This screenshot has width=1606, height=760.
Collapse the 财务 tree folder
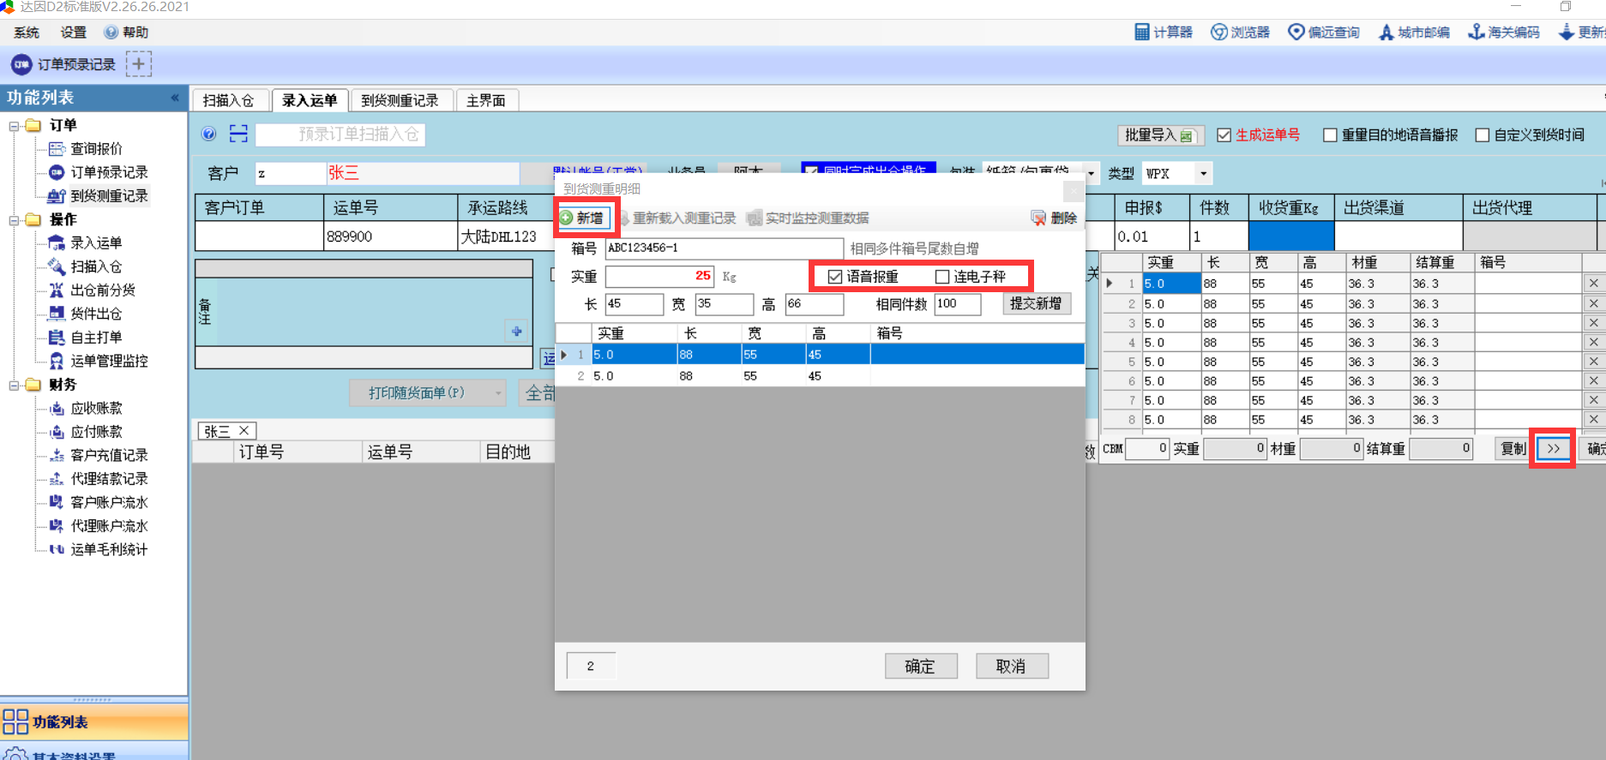(x=14, y=385)
